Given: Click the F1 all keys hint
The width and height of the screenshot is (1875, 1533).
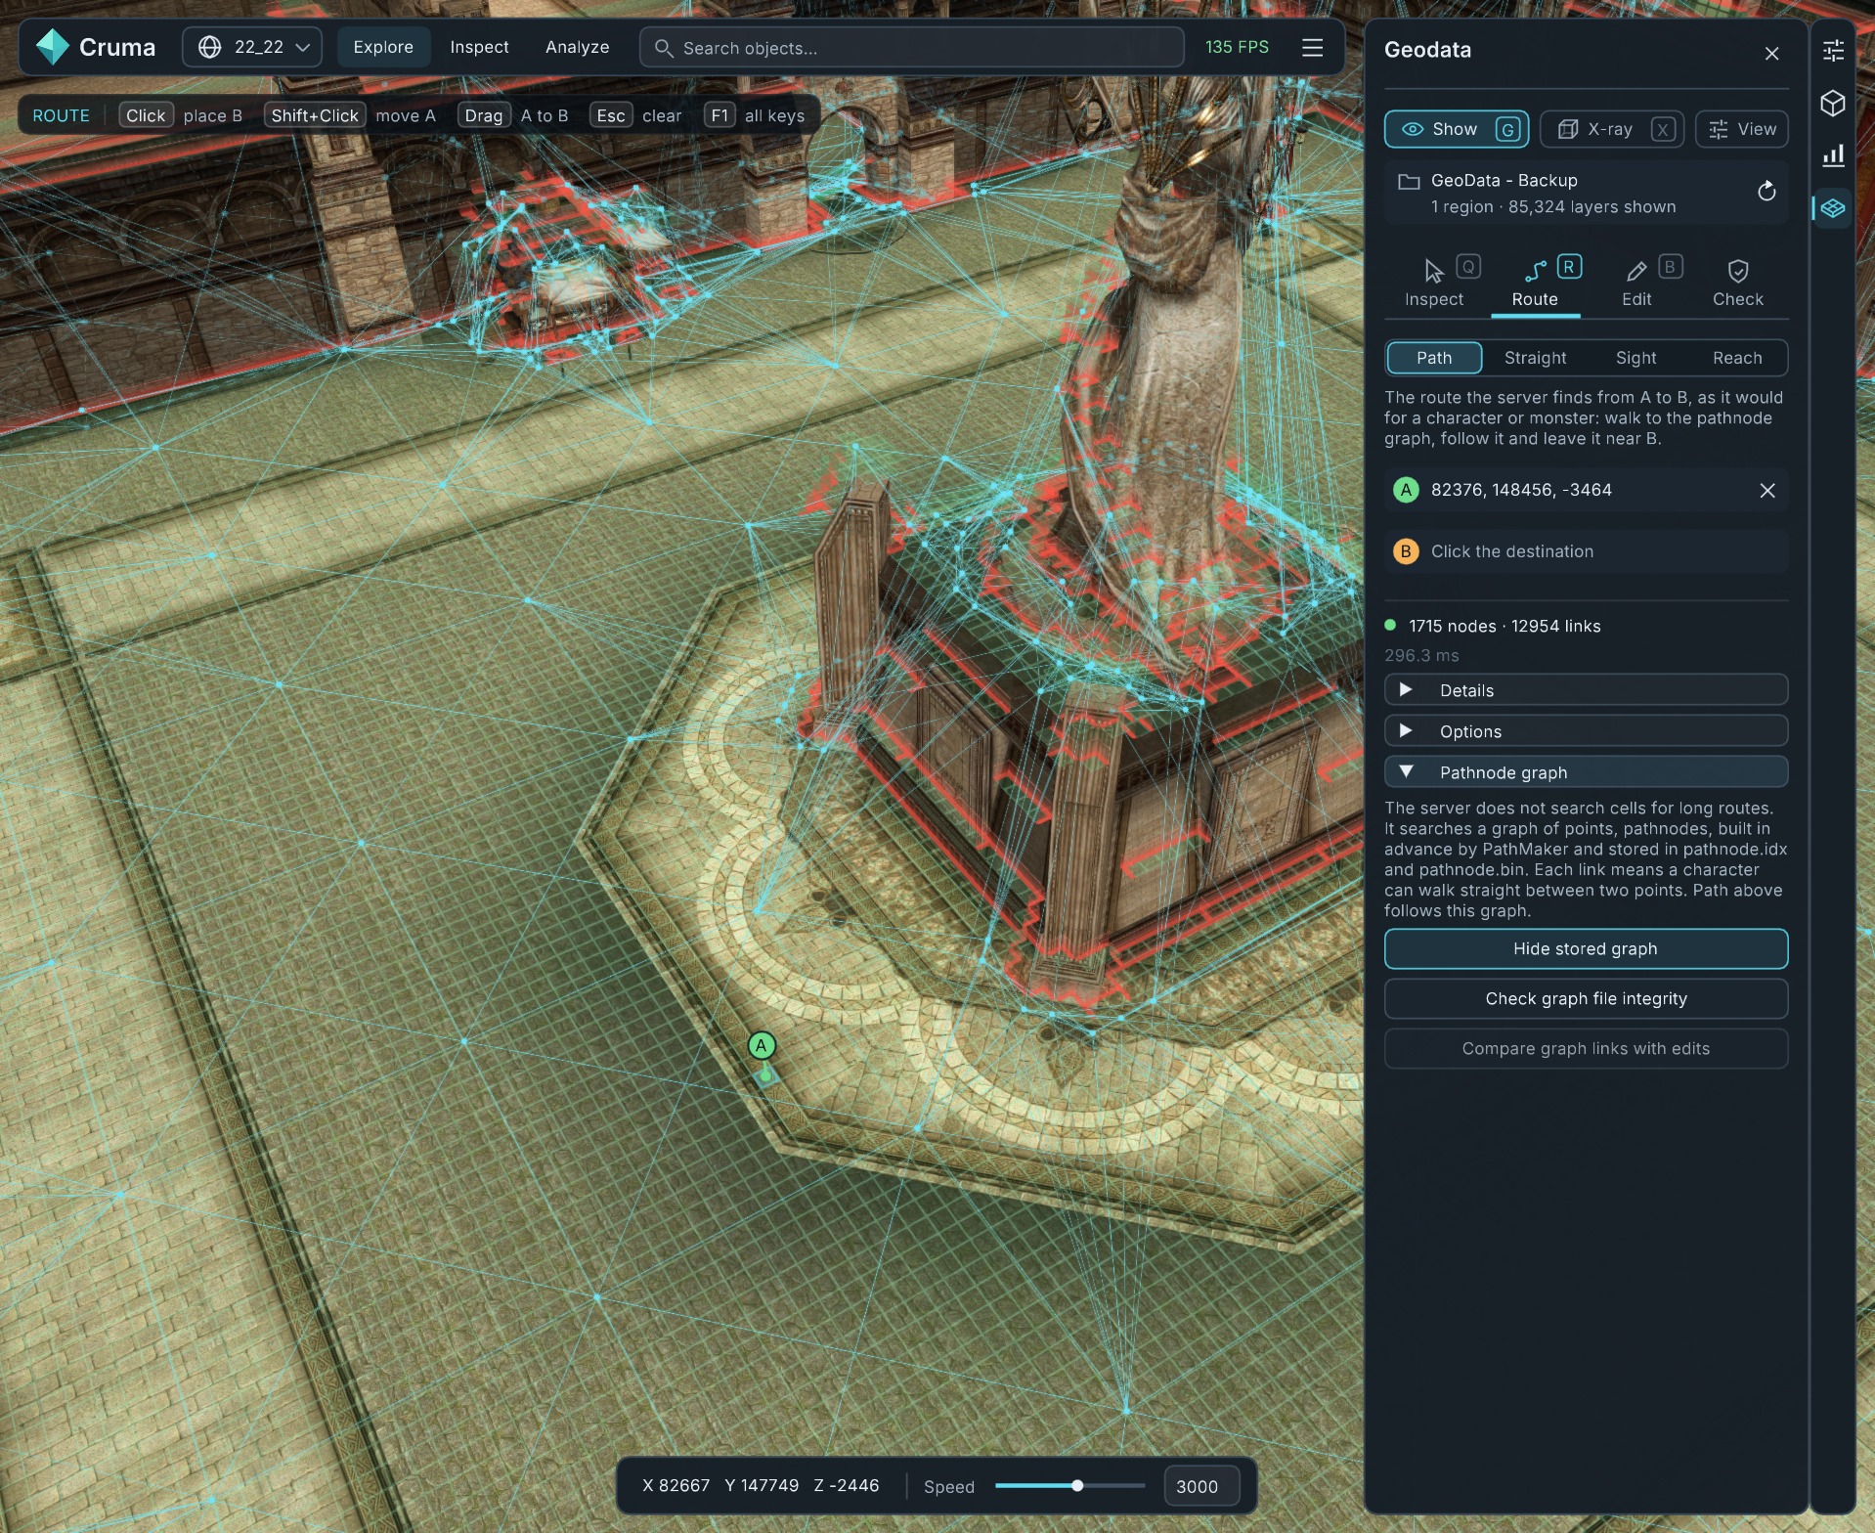Looking at the screenshot, I should click(755, 115).
